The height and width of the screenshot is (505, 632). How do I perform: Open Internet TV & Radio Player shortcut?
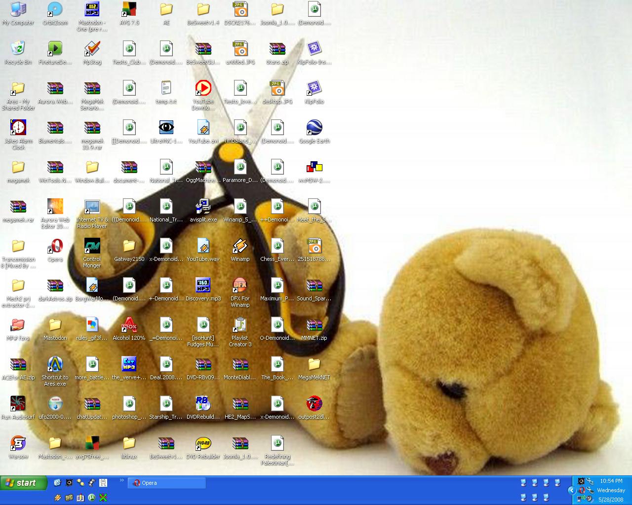tap(92, 207)
